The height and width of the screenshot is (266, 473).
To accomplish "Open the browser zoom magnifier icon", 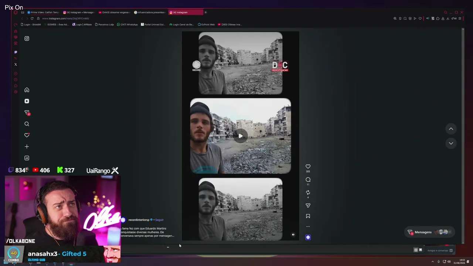I will [395, 18].
